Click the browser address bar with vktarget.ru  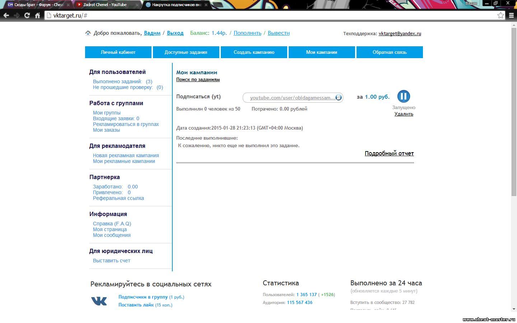275,15
